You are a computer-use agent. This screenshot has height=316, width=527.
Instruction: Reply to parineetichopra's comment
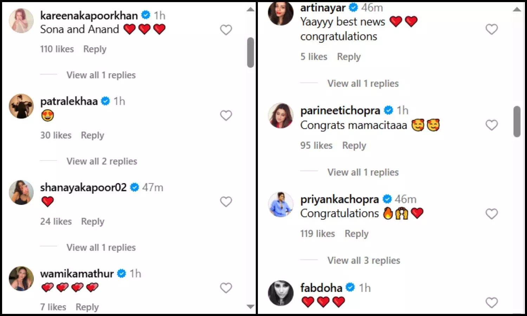point(354,145)
